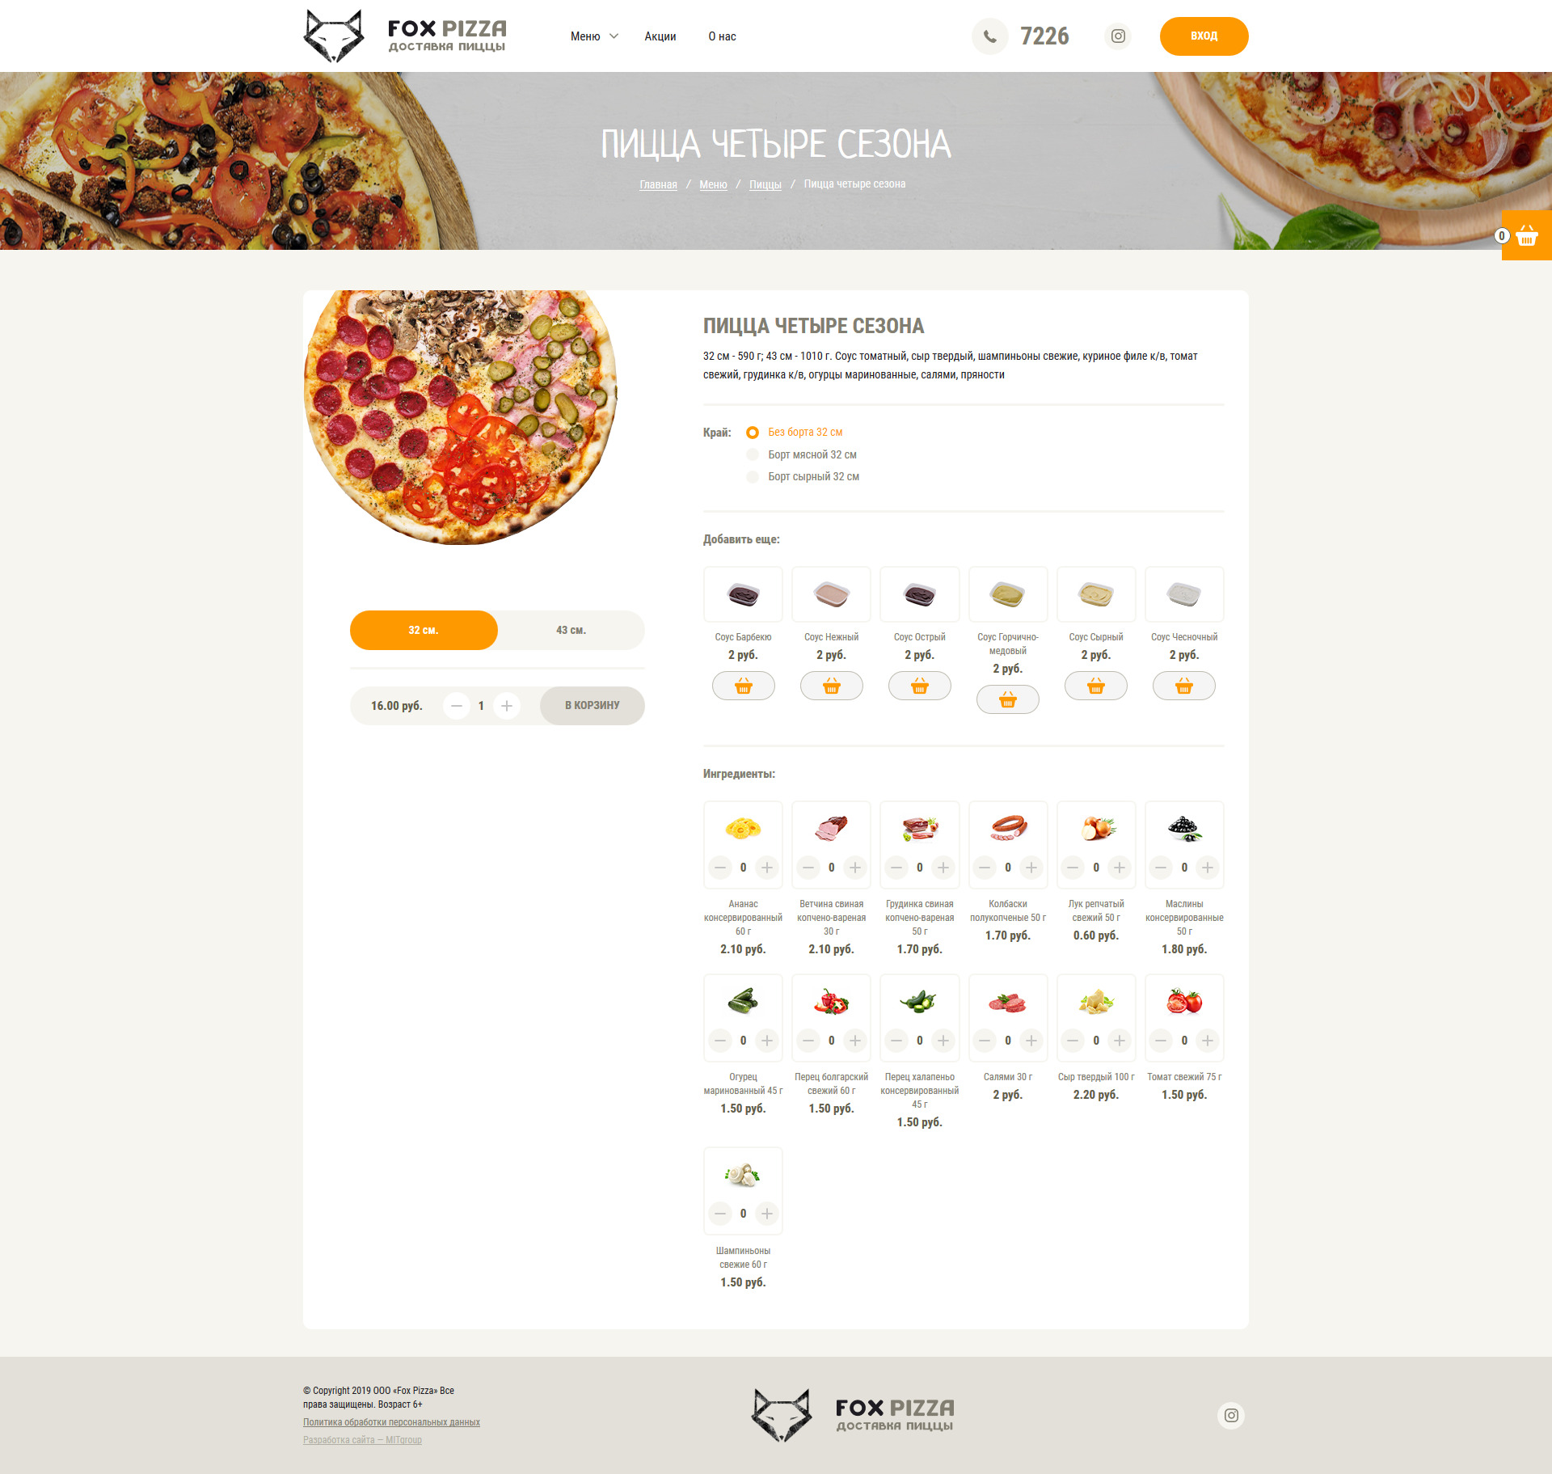The image size is (1552, 1474).
Task: Add Соус Горчично-медовый via basket icon
Action: tap(1007, 700)
